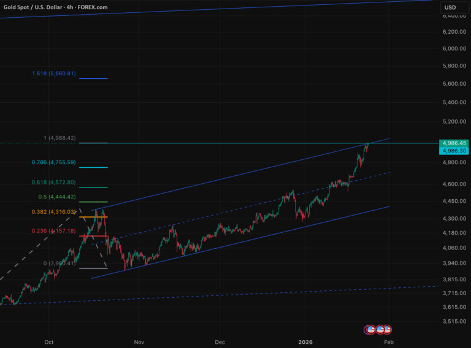The height and width of the screenshot is (348, 471).
Task: Click the light green 0.5 Fibonacci level line
Action: 93,202
